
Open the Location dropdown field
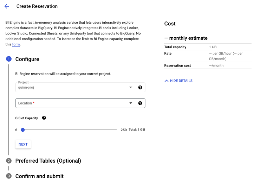(70, 103)
